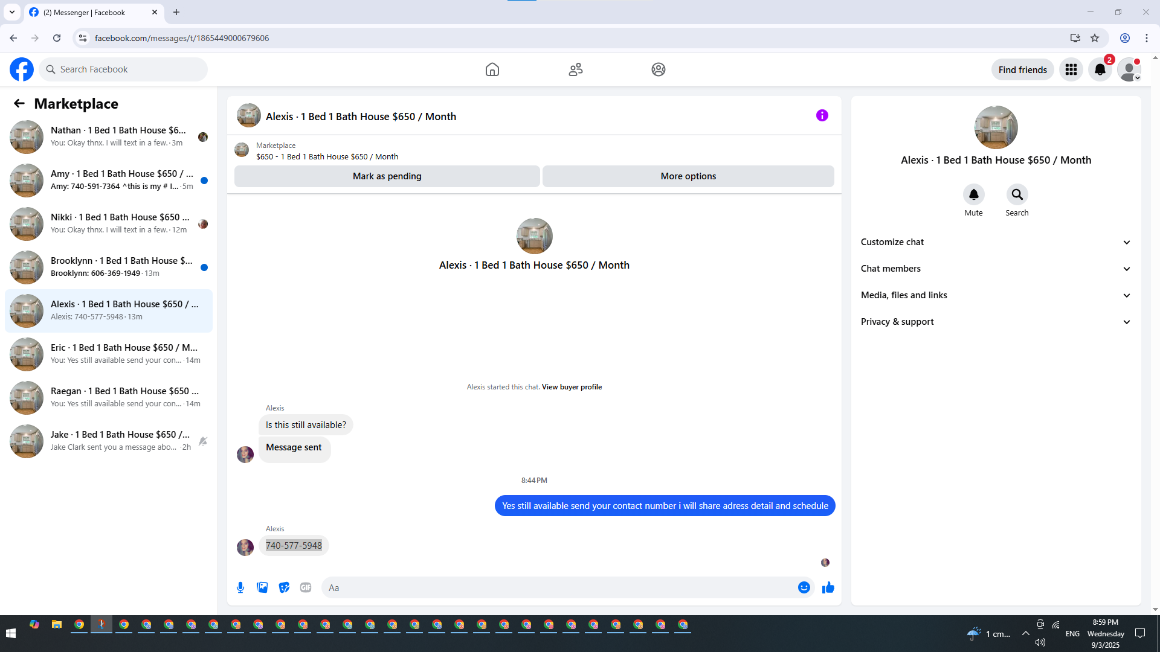
Task: Search in conversation using magnifier icon
Action: (1017, 194)
